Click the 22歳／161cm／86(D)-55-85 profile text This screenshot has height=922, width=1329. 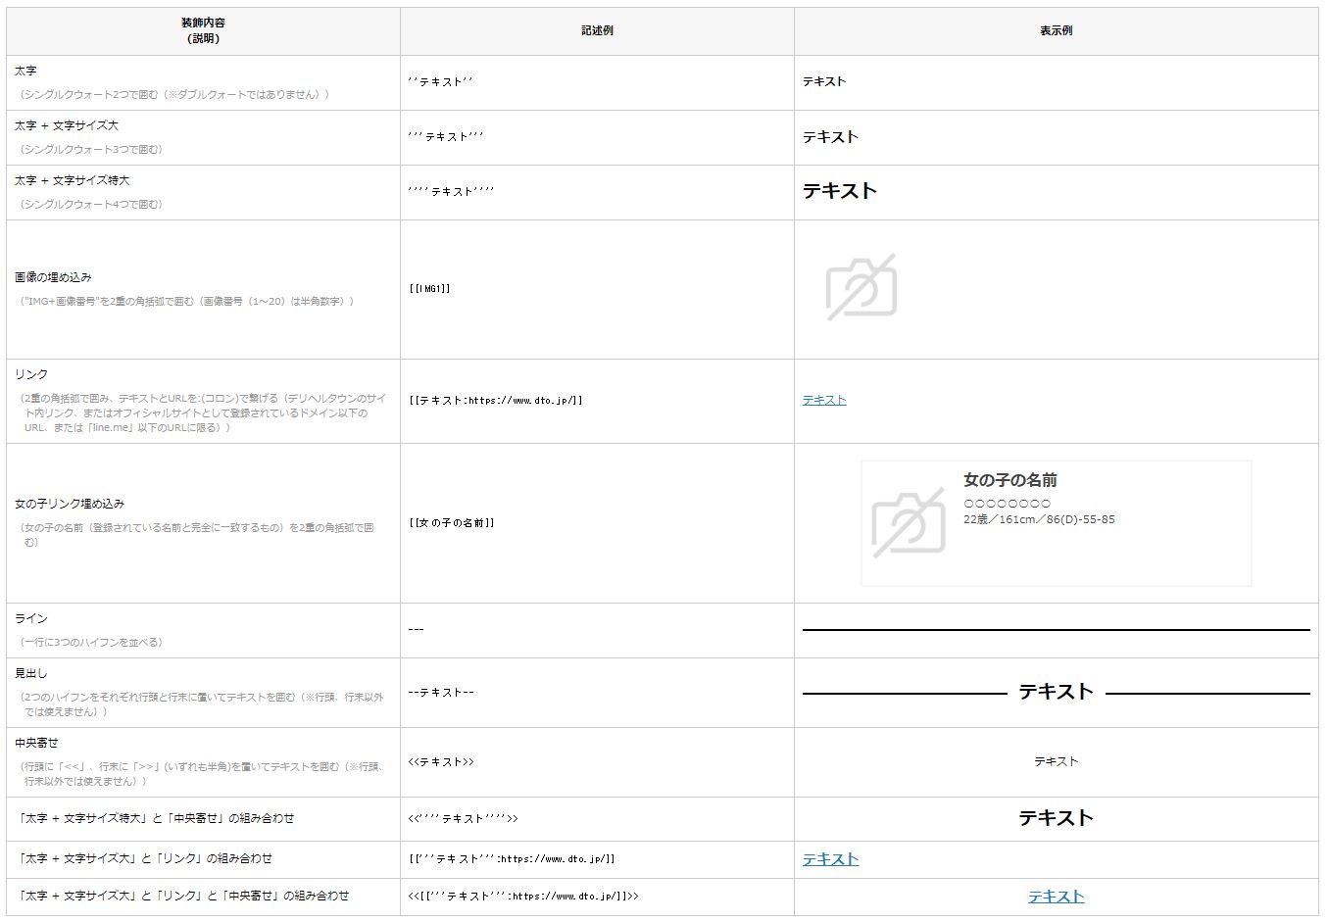click(x=1039, y=519)
